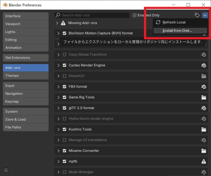Close the add-on settings dropdown arrow

(x=205, y=15)
